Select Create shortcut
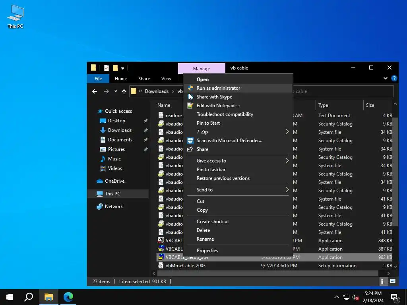 pyautogui.click(x=238, y=222)
